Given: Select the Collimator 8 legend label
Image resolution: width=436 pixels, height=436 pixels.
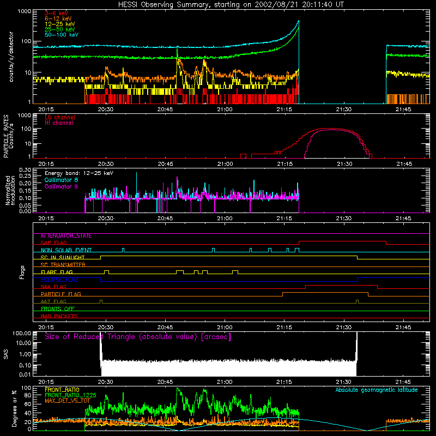Looking at the screenshot, I should click(61, 180).
